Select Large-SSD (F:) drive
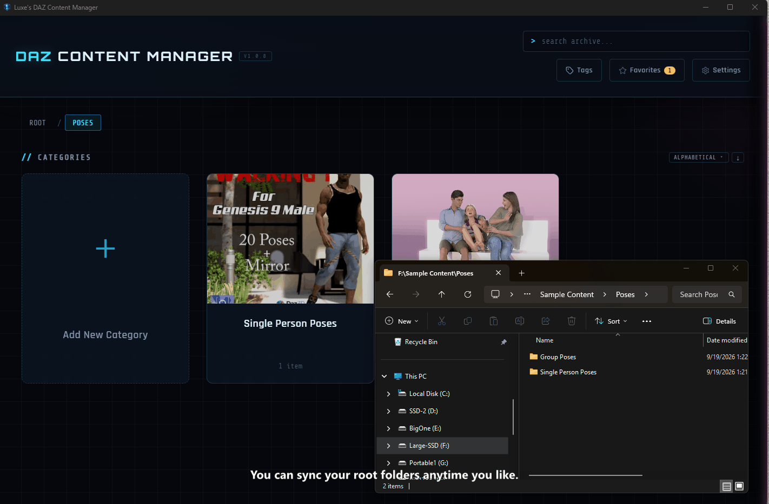769x504 pixels. [442, 446]
